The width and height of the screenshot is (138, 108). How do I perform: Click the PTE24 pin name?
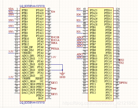coord(40,96)
